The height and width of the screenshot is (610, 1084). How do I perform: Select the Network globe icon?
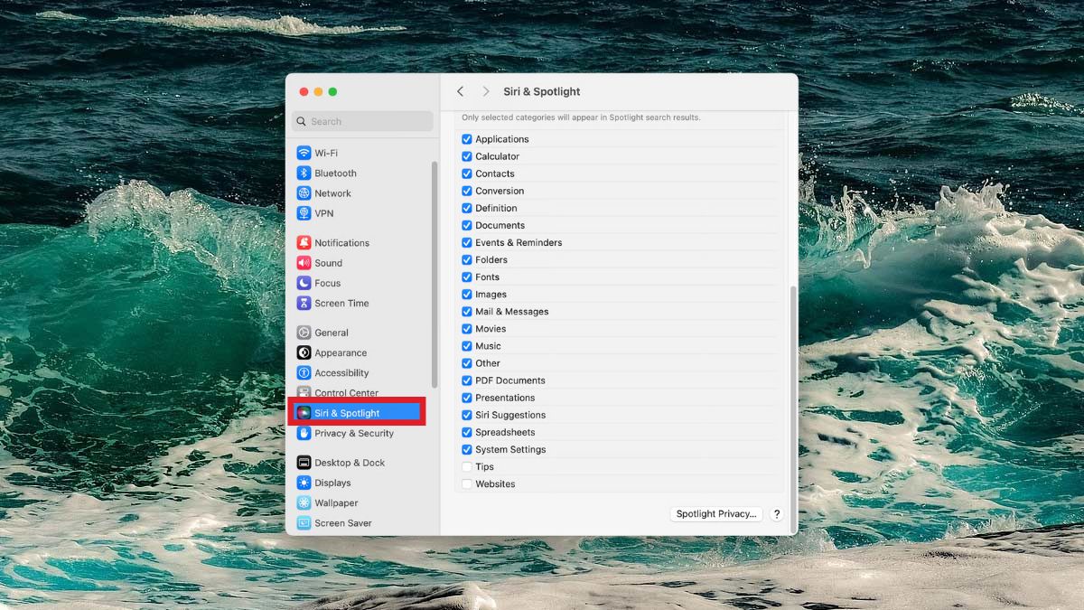pos(304,193)
